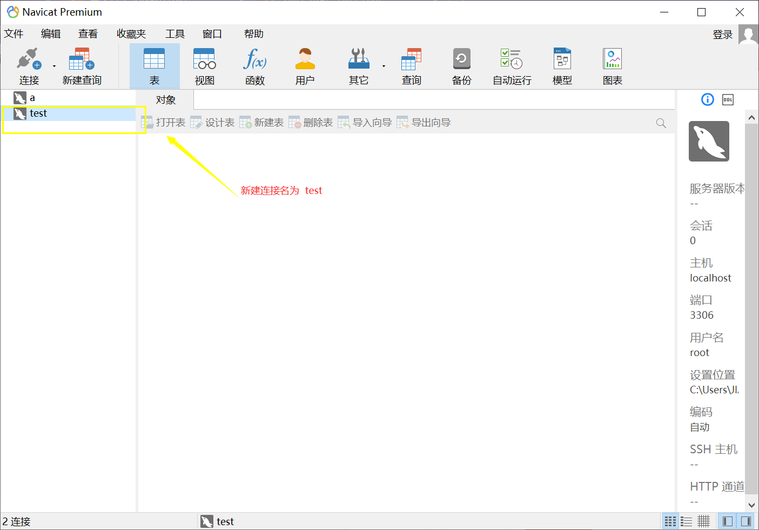
Task: Click the search magnifier icon
Action: click(661, 123)
